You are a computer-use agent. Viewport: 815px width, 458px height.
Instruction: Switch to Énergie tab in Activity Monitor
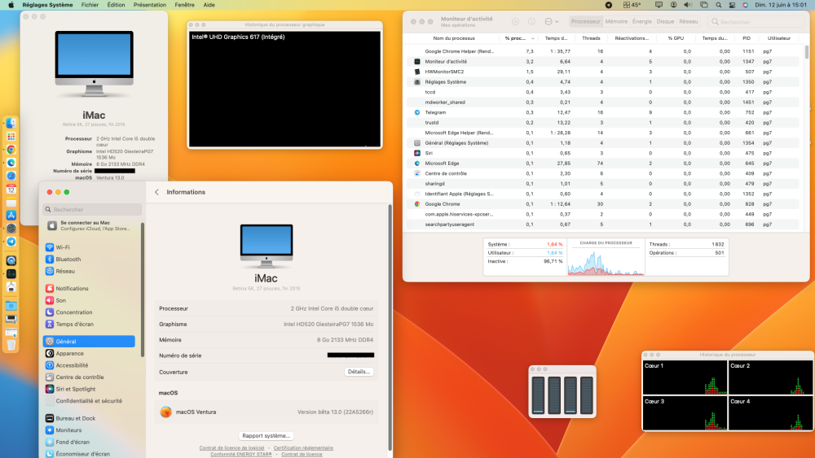tap(642, 22)
